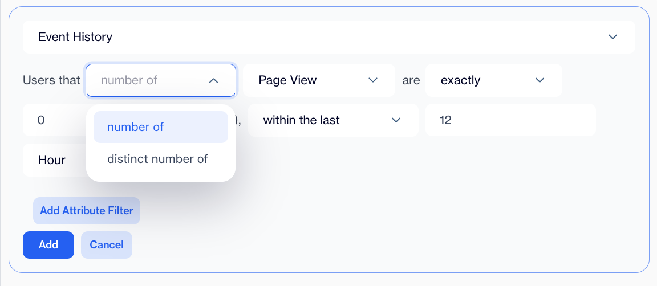Click the chevron next to 'exactly'

[540, 80]
